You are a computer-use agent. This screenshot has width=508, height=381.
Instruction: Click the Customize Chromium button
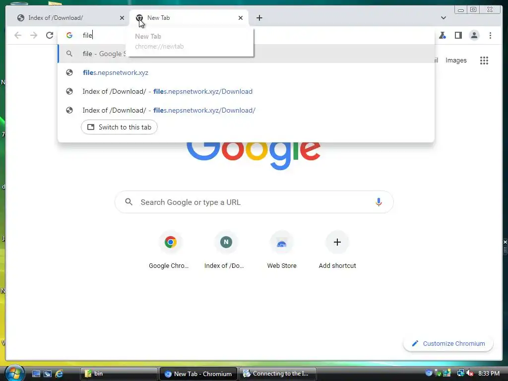coord(448,343)
